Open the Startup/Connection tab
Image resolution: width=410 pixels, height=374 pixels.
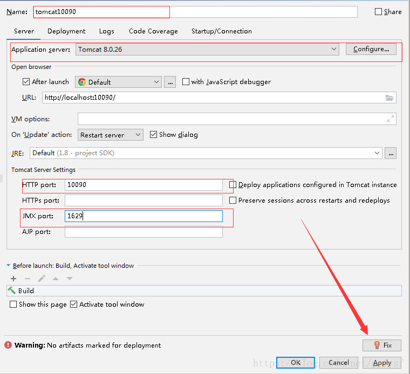click(x=222, y=31)
